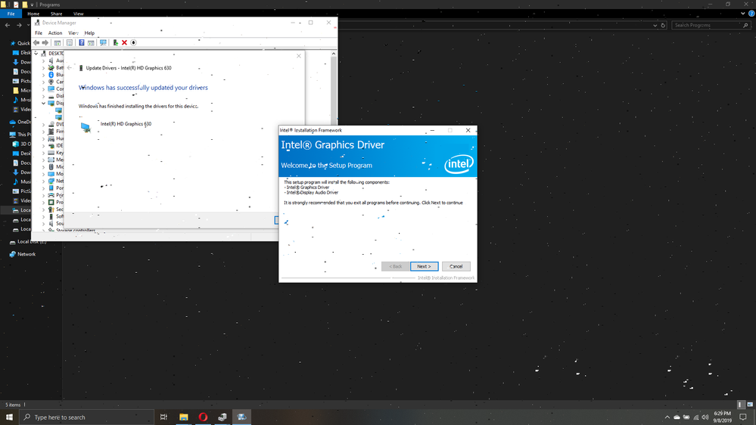Open Explorer File tab
Viewport: 756px width, 425px height.
pyautogui.click(x=11, y=14)
